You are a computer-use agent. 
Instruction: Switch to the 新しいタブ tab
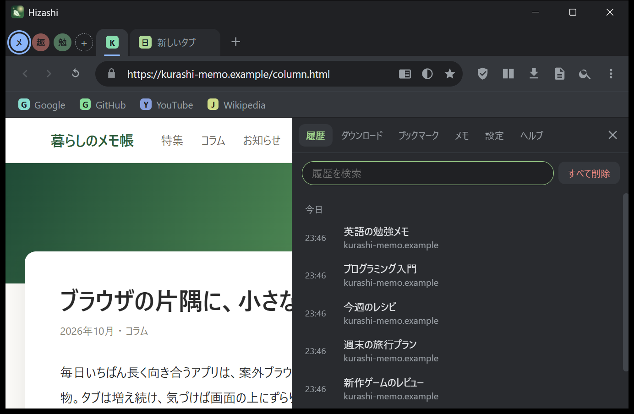click(175, 43)
